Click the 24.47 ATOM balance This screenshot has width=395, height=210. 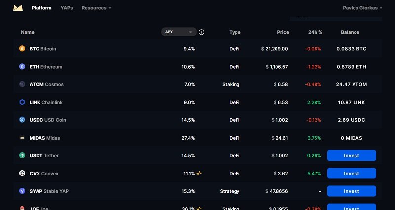point(352,84)
